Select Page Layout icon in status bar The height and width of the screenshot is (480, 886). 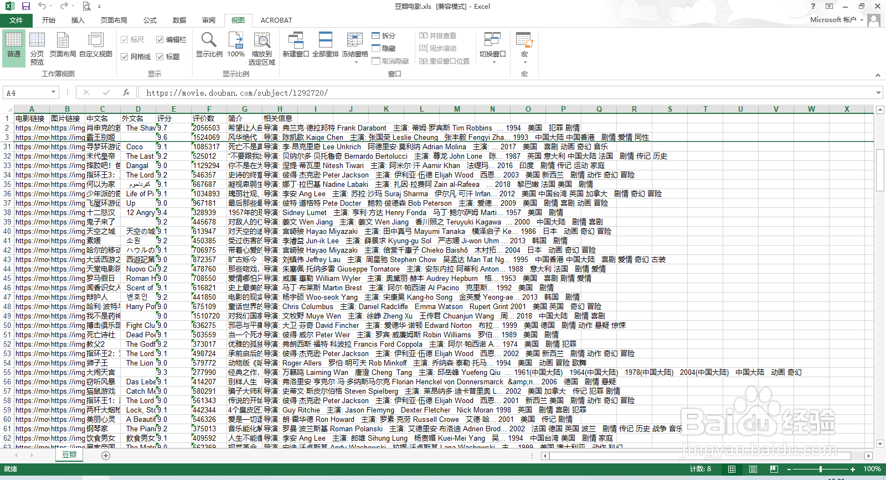pyautogui.click(x=753, y=469)
